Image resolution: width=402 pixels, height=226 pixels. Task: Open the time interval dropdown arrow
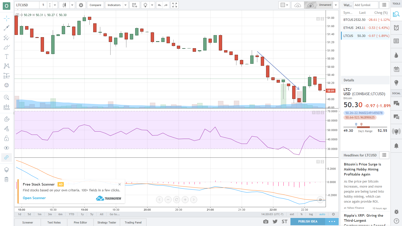pos(55,5)
